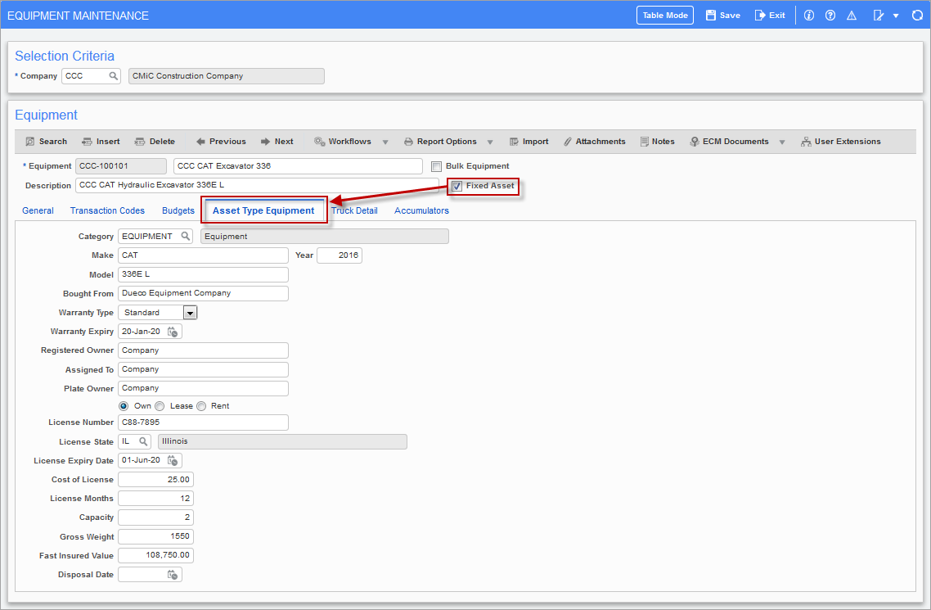Expand the Workflows dropdown arrow

click(385, 142)
